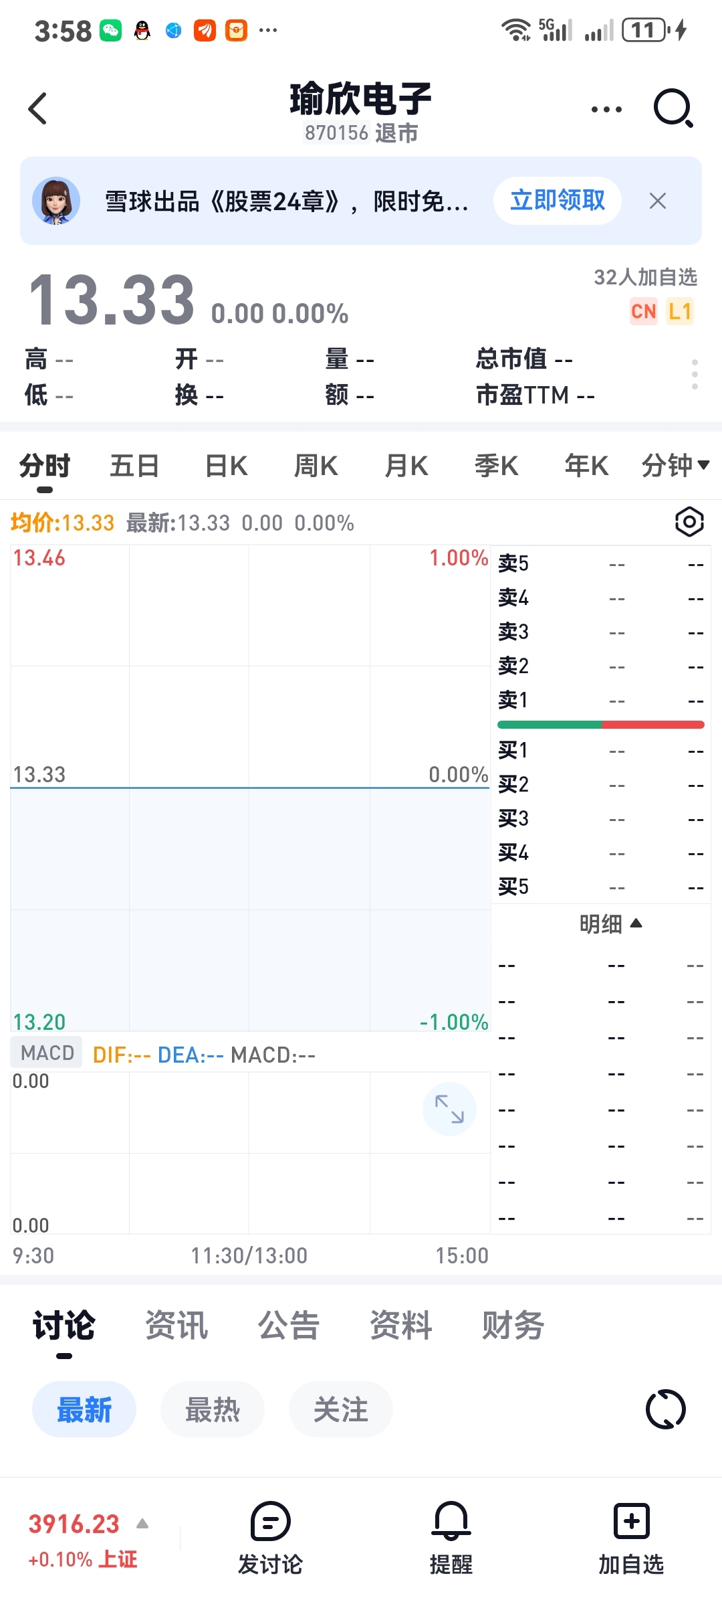The height and width of the screenshot is (1606, 722).
Task: Tap the 立即领取 button
Action: pyautogui.click(x=558, y=201)
